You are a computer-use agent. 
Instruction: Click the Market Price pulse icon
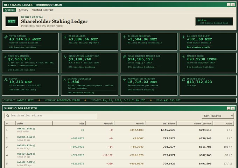click(183, 57)
